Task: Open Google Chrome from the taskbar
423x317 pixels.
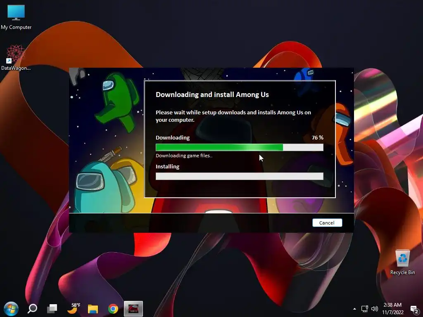Action: 113,309
